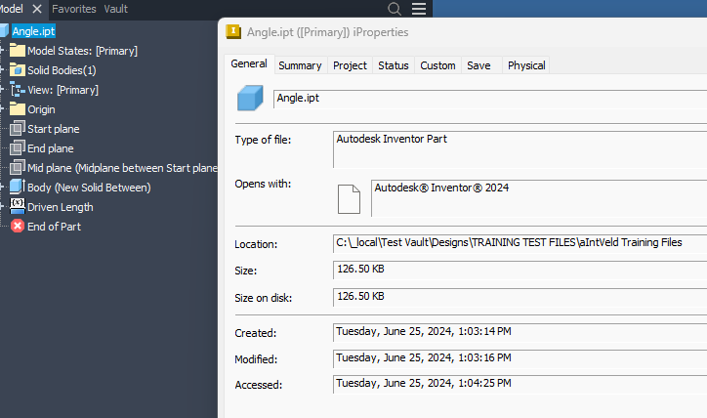Open the General tab in iProperties
707x418 pixels.
point(249,63)
